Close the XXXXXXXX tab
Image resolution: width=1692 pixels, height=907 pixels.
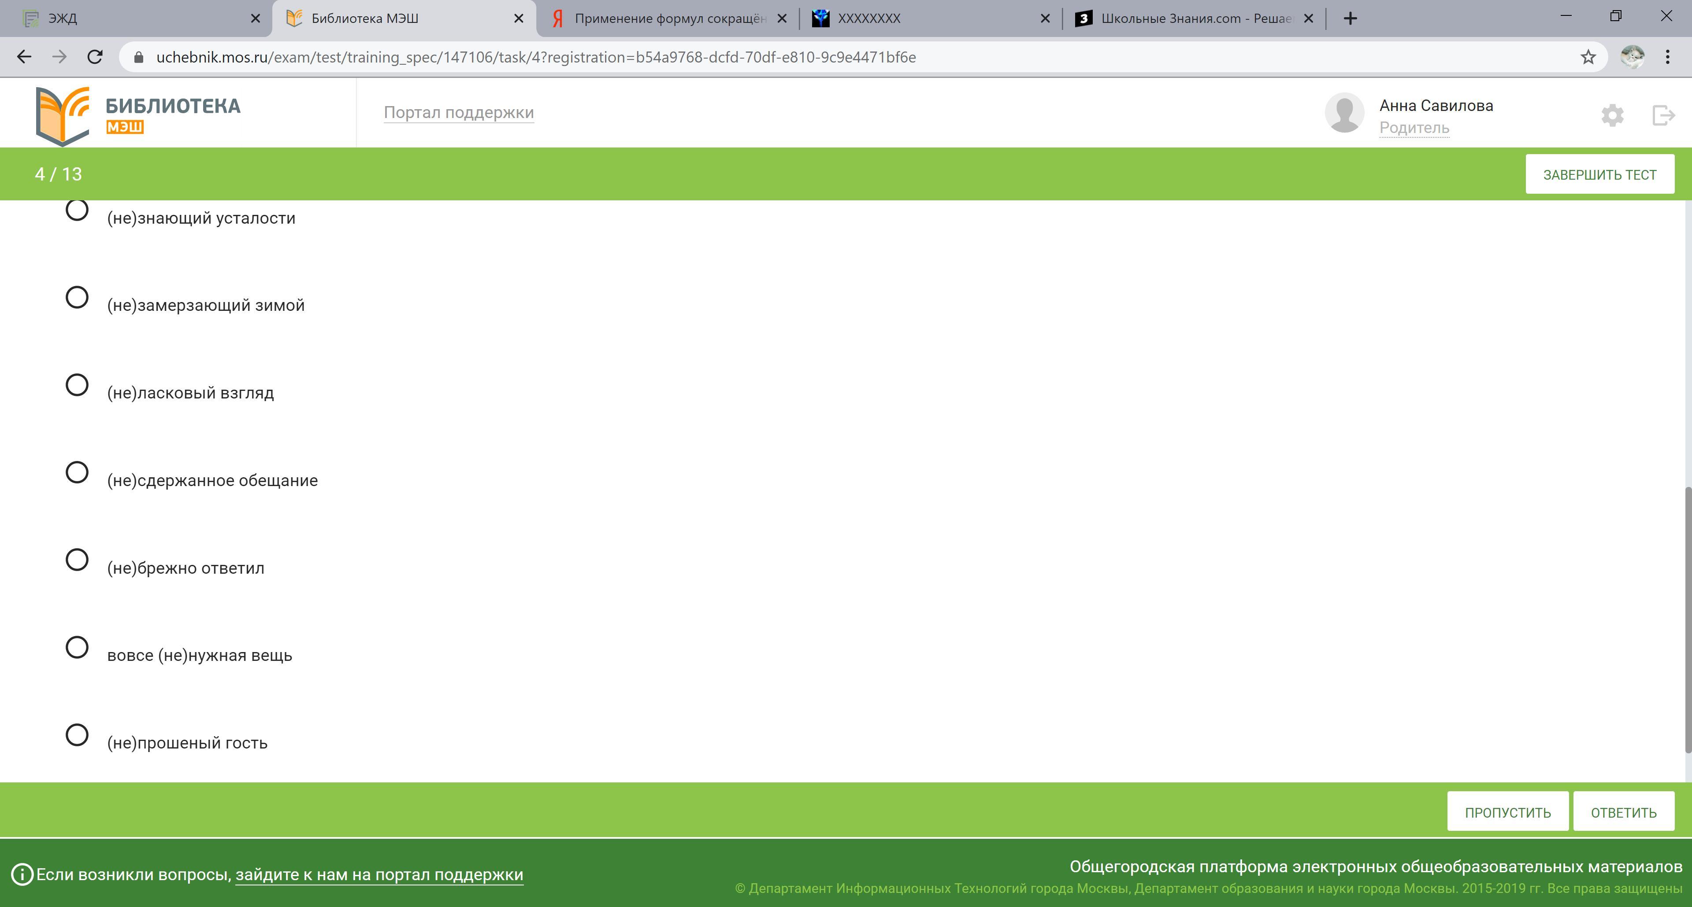[x=1045, y=18]
